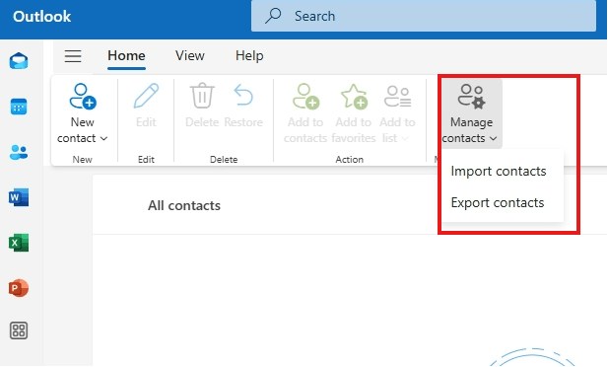
Task: Launch PowerPoint from the app sidebar
Action: (x=19, y=288)
